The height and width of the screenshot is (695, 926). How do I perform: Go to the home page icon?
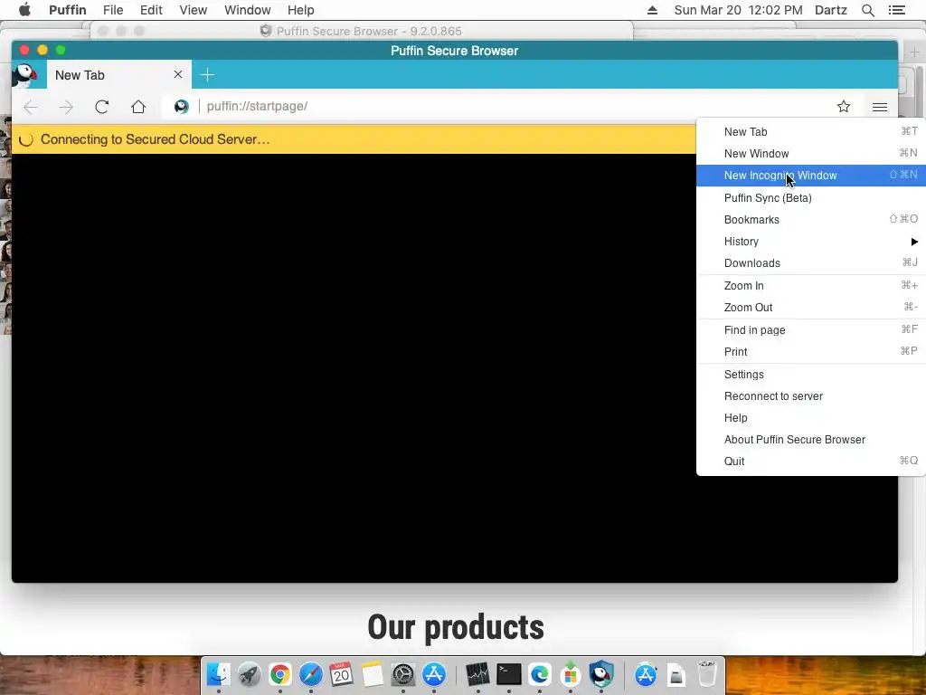click(138, 107)
